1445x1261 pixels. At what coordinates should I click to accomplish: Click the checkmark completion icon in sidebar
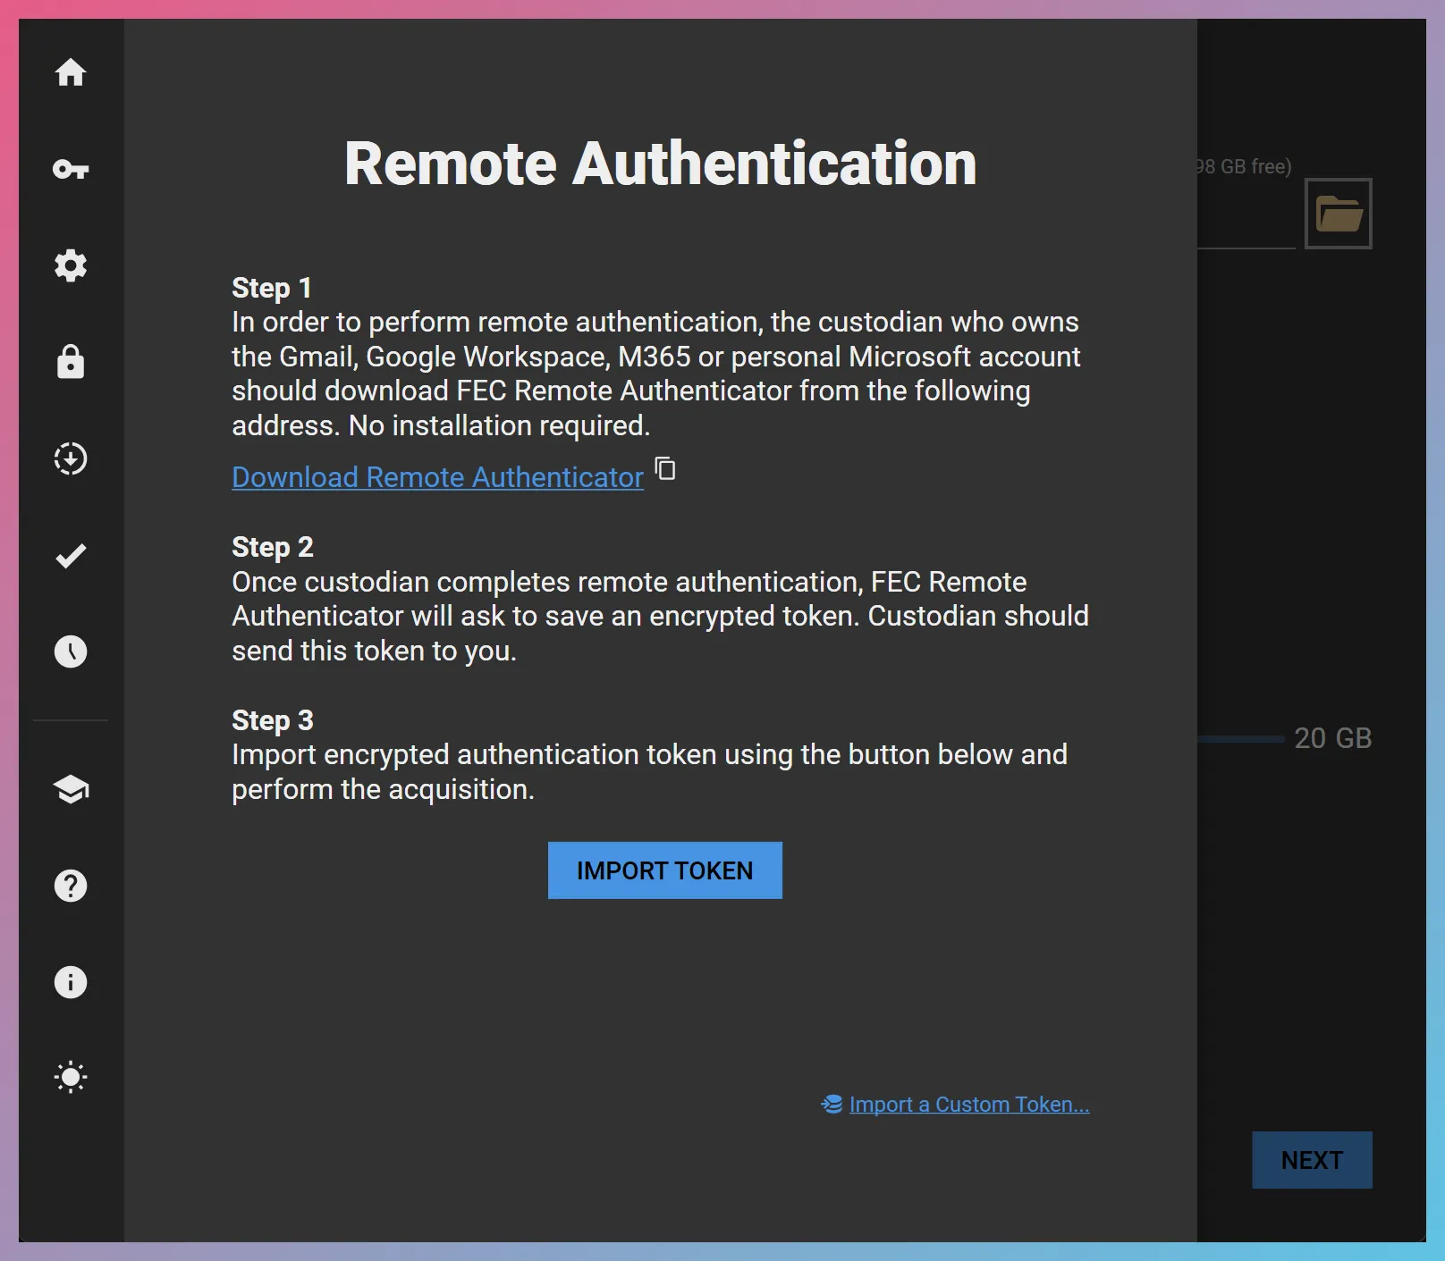(x=71, y=555)
